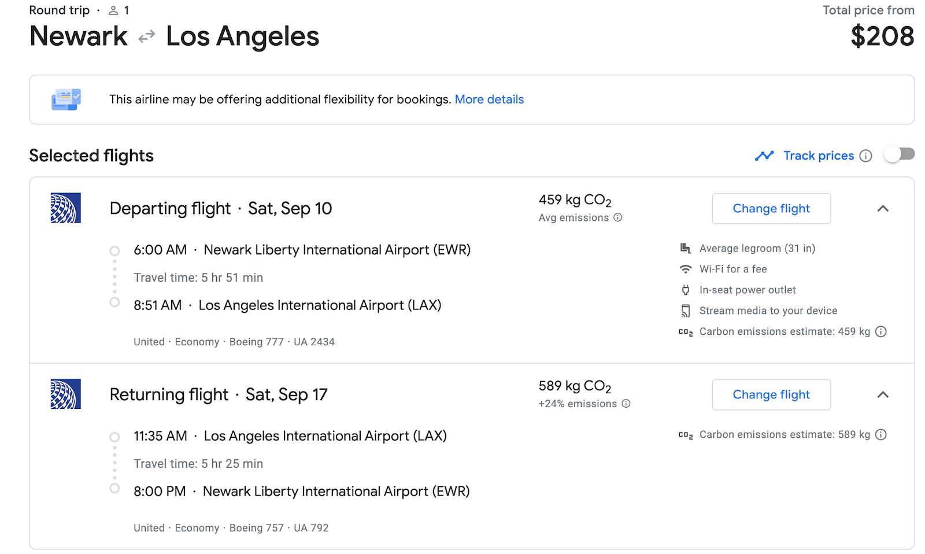
Task: Collapse the departing flight details
Action: pyautogui.click(x=883, y=209)
